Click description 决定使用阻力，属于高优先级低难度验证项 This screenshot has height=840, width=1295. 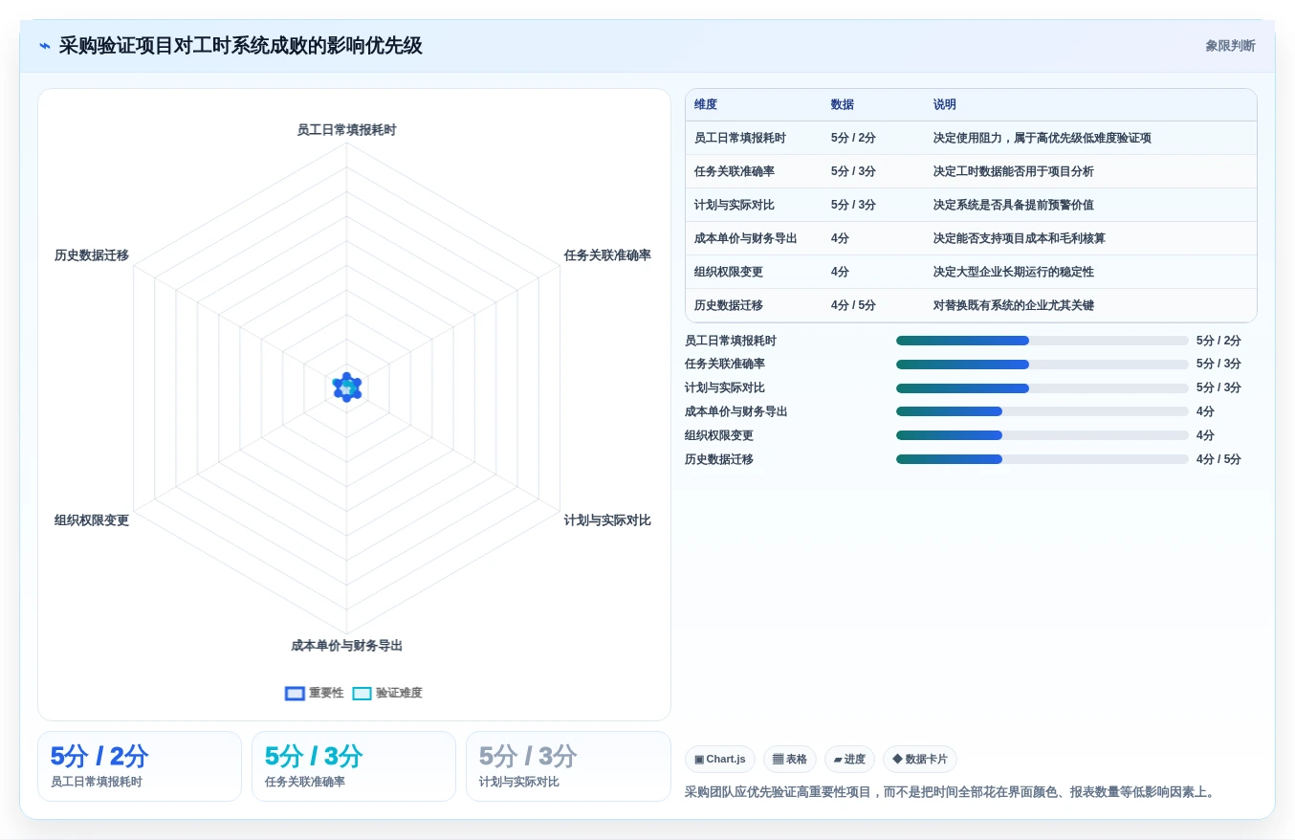click(x=1043, y=138)
